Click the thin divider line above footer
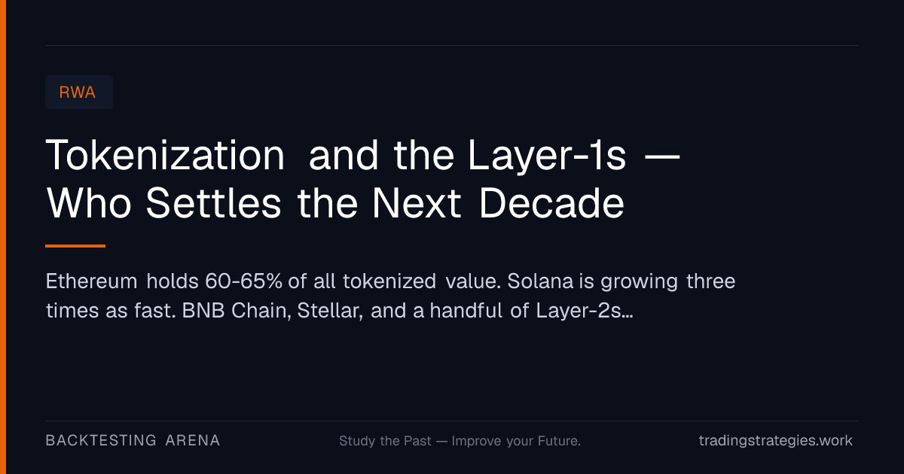Screen dimensions: 904x474 [452, 421]
